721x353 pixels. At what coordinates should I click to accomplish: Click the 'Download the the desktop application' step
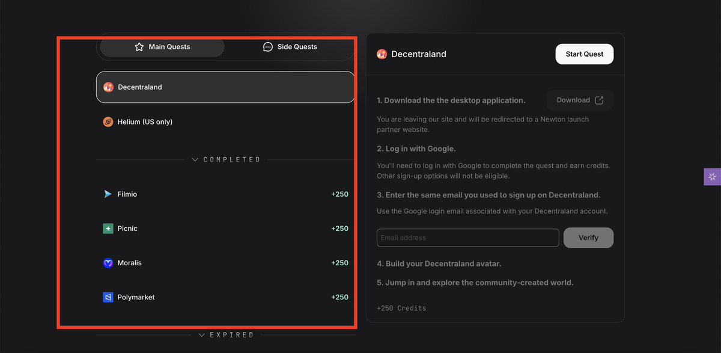(451, 100)
